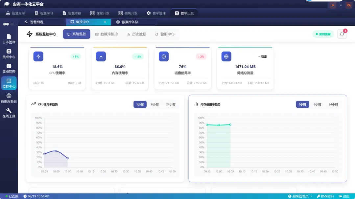Image resolution: width=355 pixels, height=199 pixels.
Task: Open the 课堂开发 top menu
Action: (x=100, y=13)
